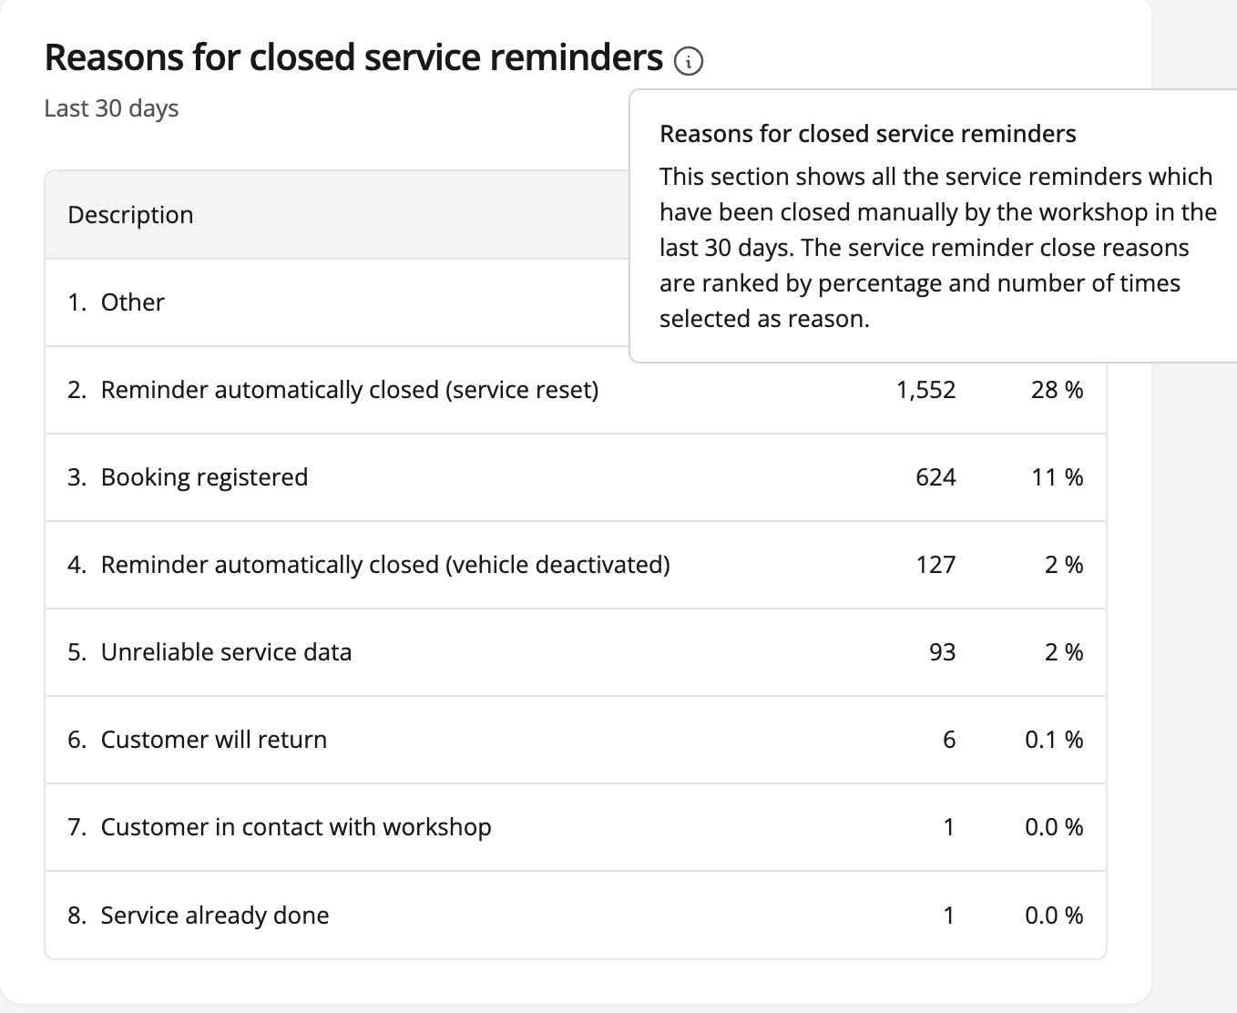
Task: Select the 'Other' row
Action: click(132, 302)
